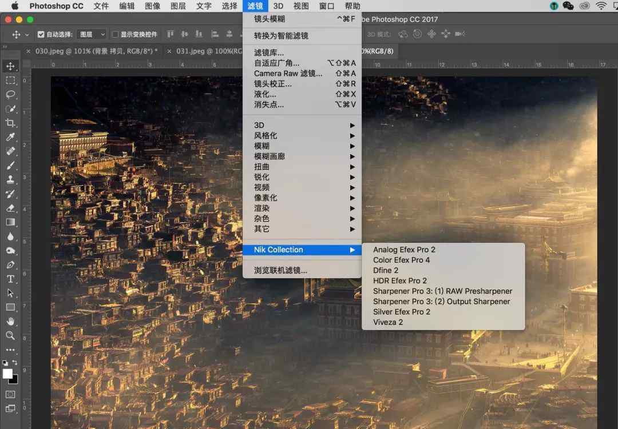Select the Brush tool
This screenshot has height=429, width=618.
coord(11,165)
